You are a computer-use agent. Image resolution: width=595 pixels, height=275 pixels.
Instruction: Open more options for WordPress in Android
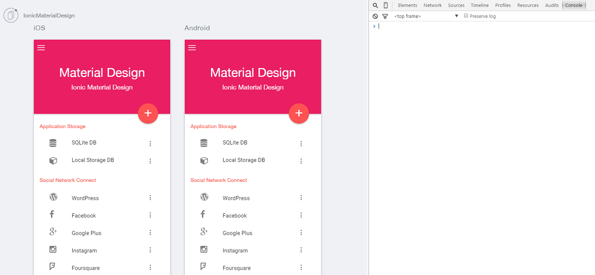pyautogui.click(x=301, y=197)
